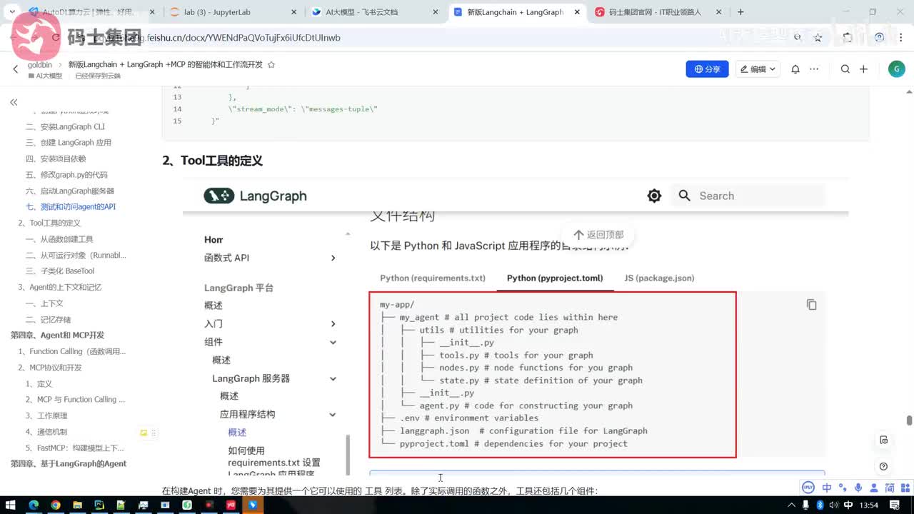The height and width of the screenshot is (514, 914).
Task: Open AI大模型 folder breadcrumb
Action: (45, 76)
